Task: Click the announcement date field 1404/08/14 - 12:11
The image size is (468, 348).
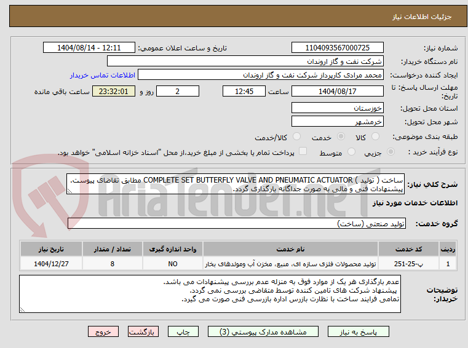Action: pyautogui.click(x=89, y=47)
